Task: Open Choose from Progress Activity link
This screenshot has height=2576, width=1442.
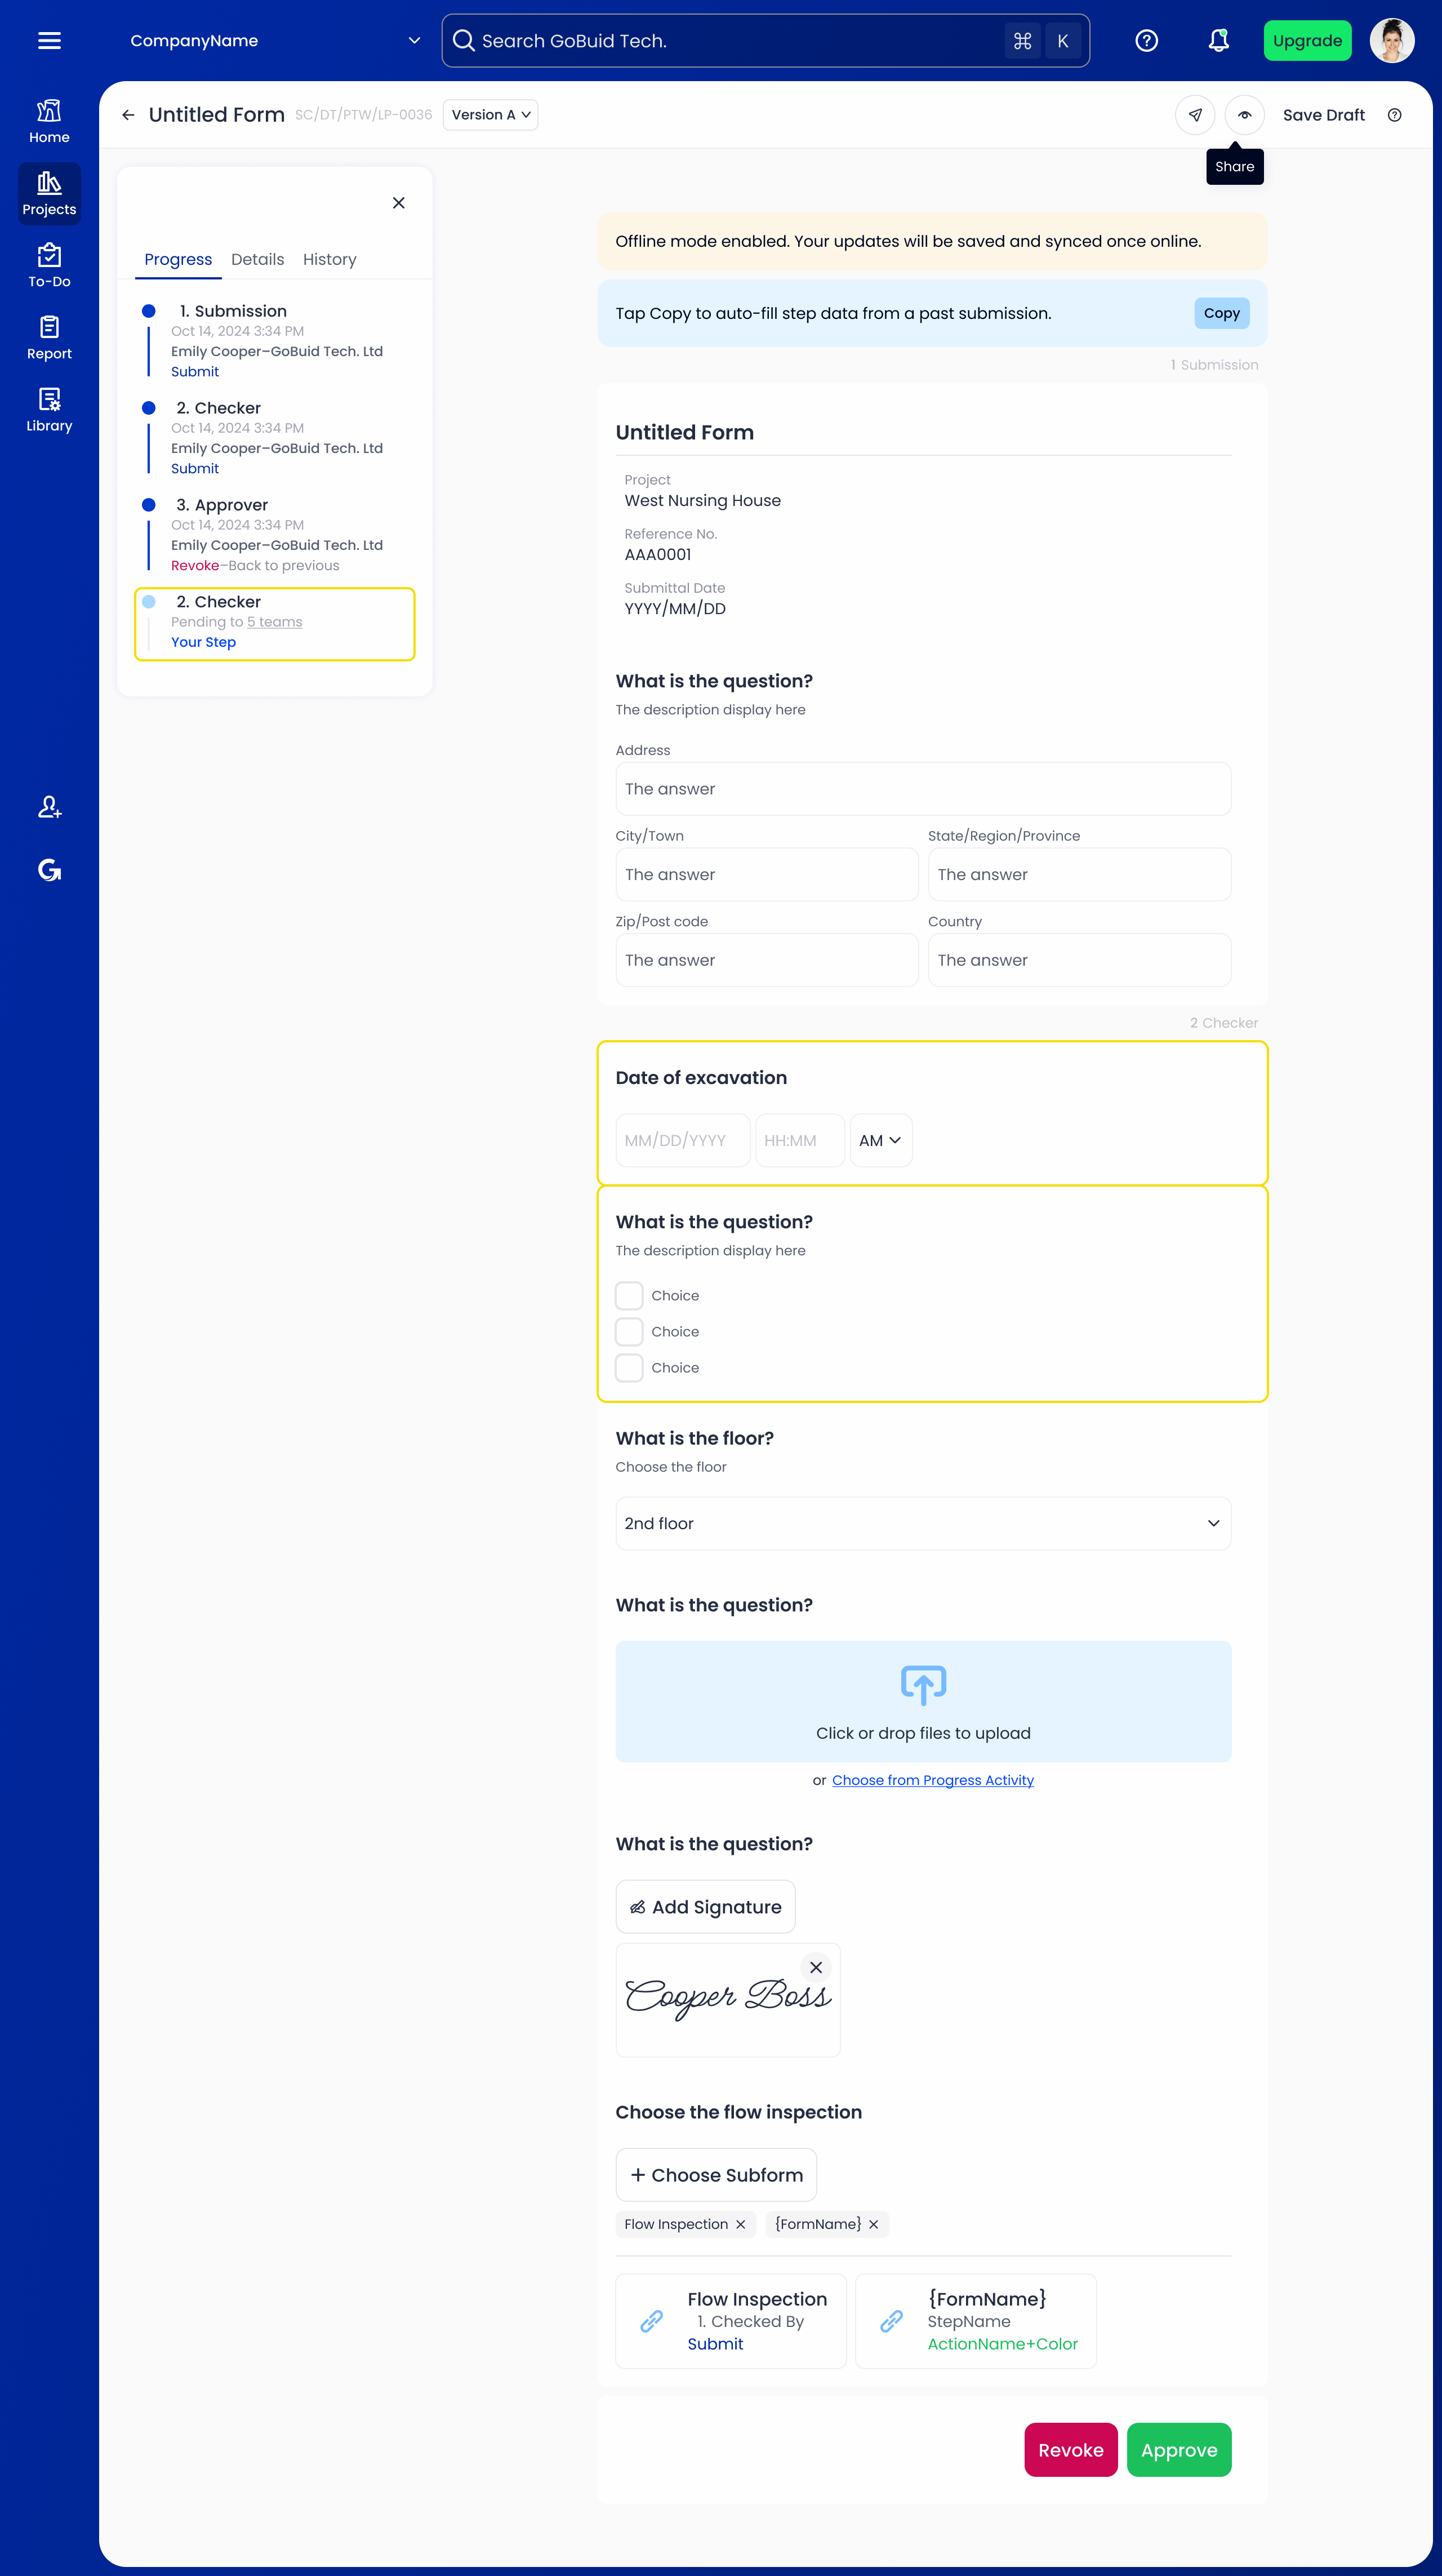Action: 933,1780
